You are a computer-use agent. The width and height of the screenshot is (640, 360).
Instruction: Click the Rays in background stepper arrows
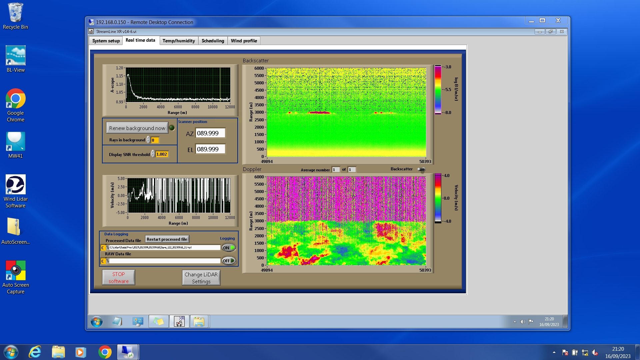click(x=148, y=140)
